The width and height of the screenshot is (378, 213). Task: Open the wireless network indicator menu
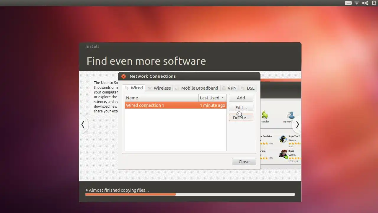coord(357,3)
